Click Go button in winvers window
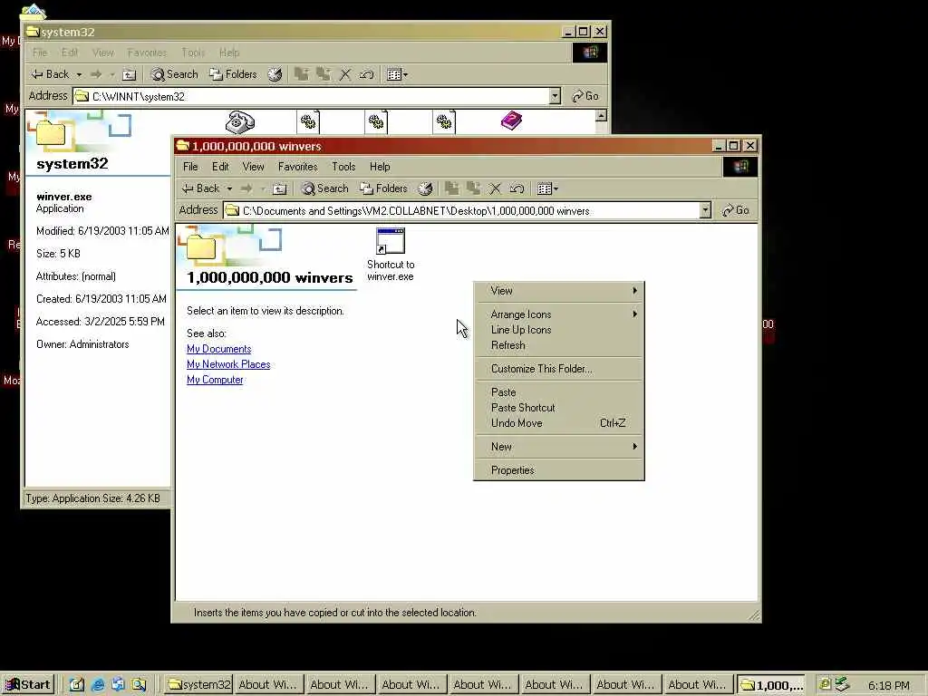This screenshot has height=696, width=928. click(x=736, y=210)
